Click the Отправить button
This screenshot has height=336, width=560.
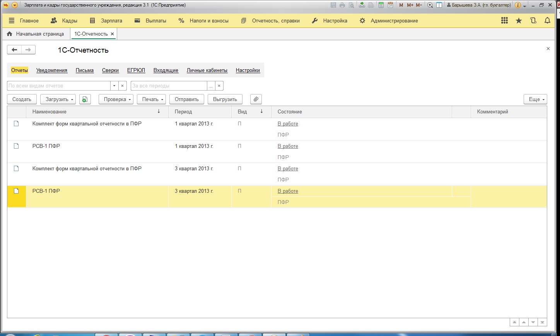(x=186, y=99)
